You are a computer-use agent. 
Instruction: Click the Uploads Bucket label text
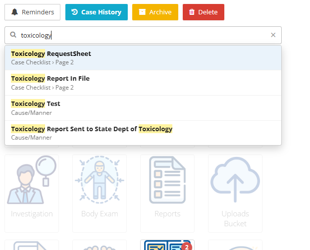(235, 219)
